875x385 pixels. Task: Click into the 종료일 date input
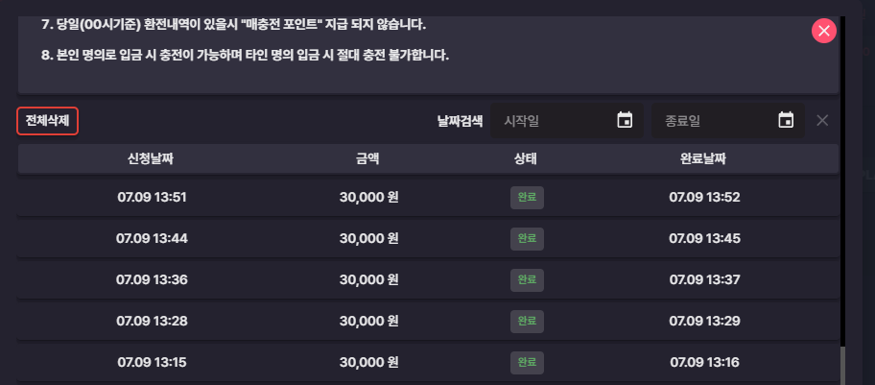pos(727,120)
